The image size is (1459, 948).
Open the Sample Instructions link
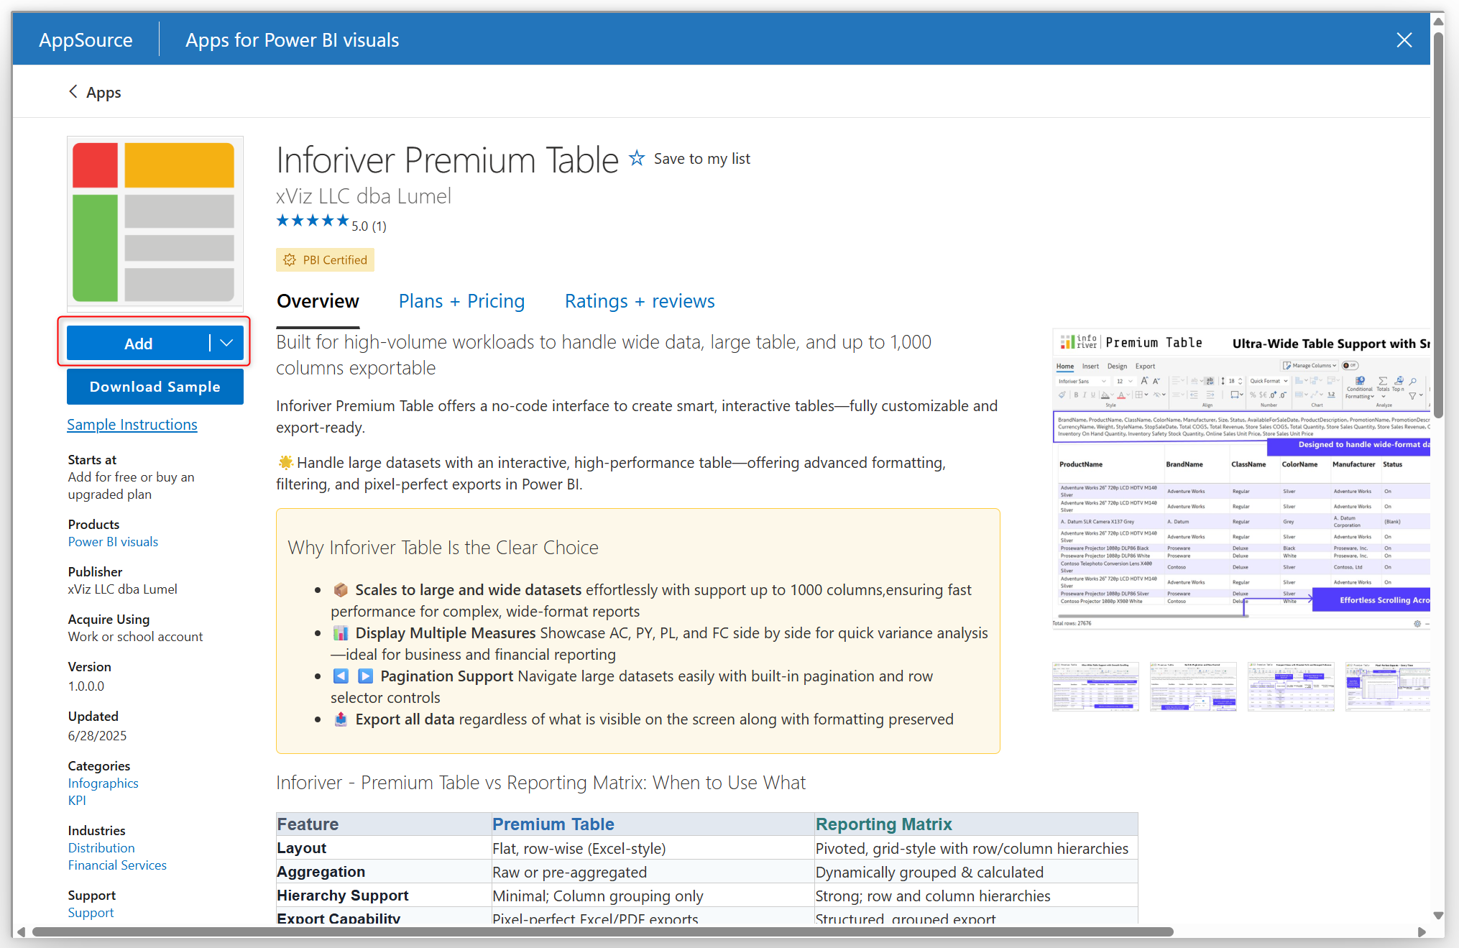pos(132,425)
